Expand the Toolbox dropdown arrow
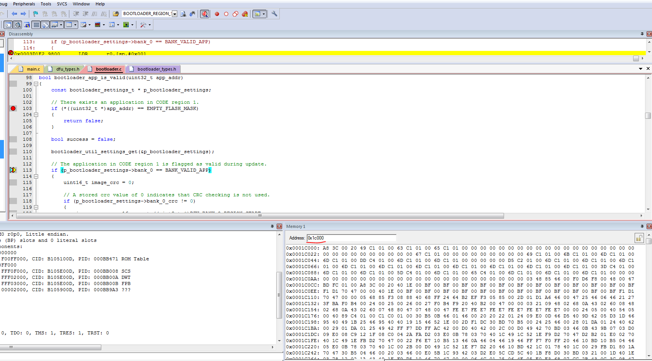The width and height of the screenshot is (652, 361). [150, 25]
